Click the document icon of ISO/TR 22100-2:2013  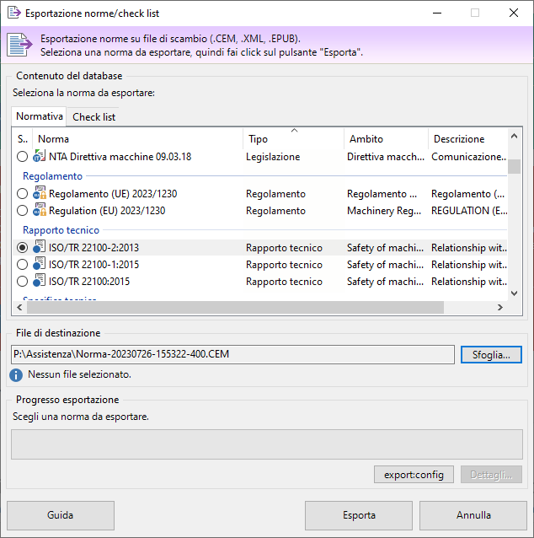(x=39, y=248)
